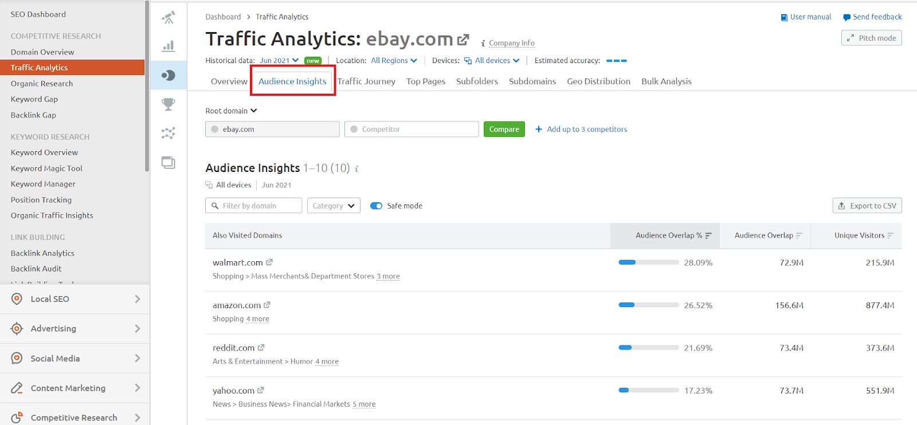Click the Competitor input field
The width and height of the screenshot is (917, 425).
coord(412,129)
